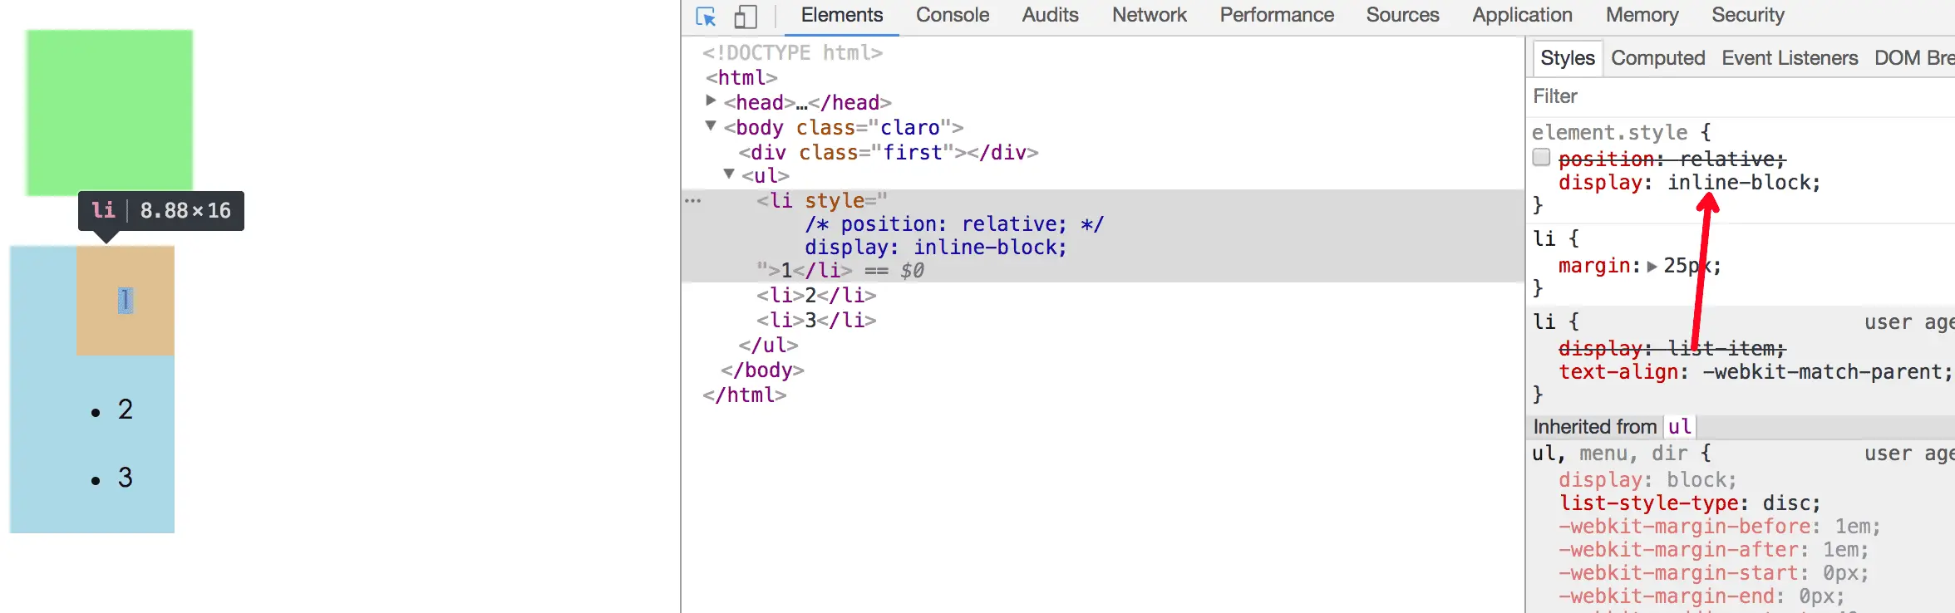Click the three-dots gutter icon beside selected li
The width and height of the screenshot is (1955, 613).
pos(692,201)
